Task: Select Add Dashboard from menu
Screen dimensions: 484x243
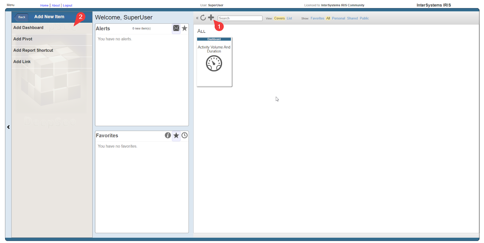Action: pyautogui.click(x=28, y=28)
